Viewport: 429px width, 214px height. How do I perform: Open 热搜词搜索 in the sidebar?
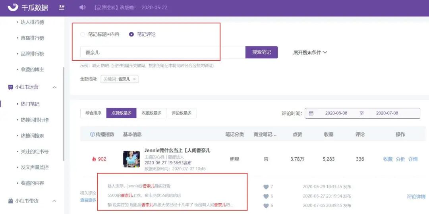coord(32,136)
